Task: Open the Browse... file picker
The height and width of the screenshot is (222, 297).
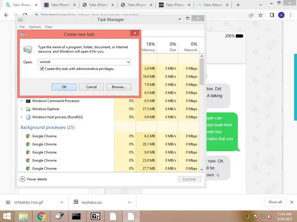Action: [x=119, y=87]
